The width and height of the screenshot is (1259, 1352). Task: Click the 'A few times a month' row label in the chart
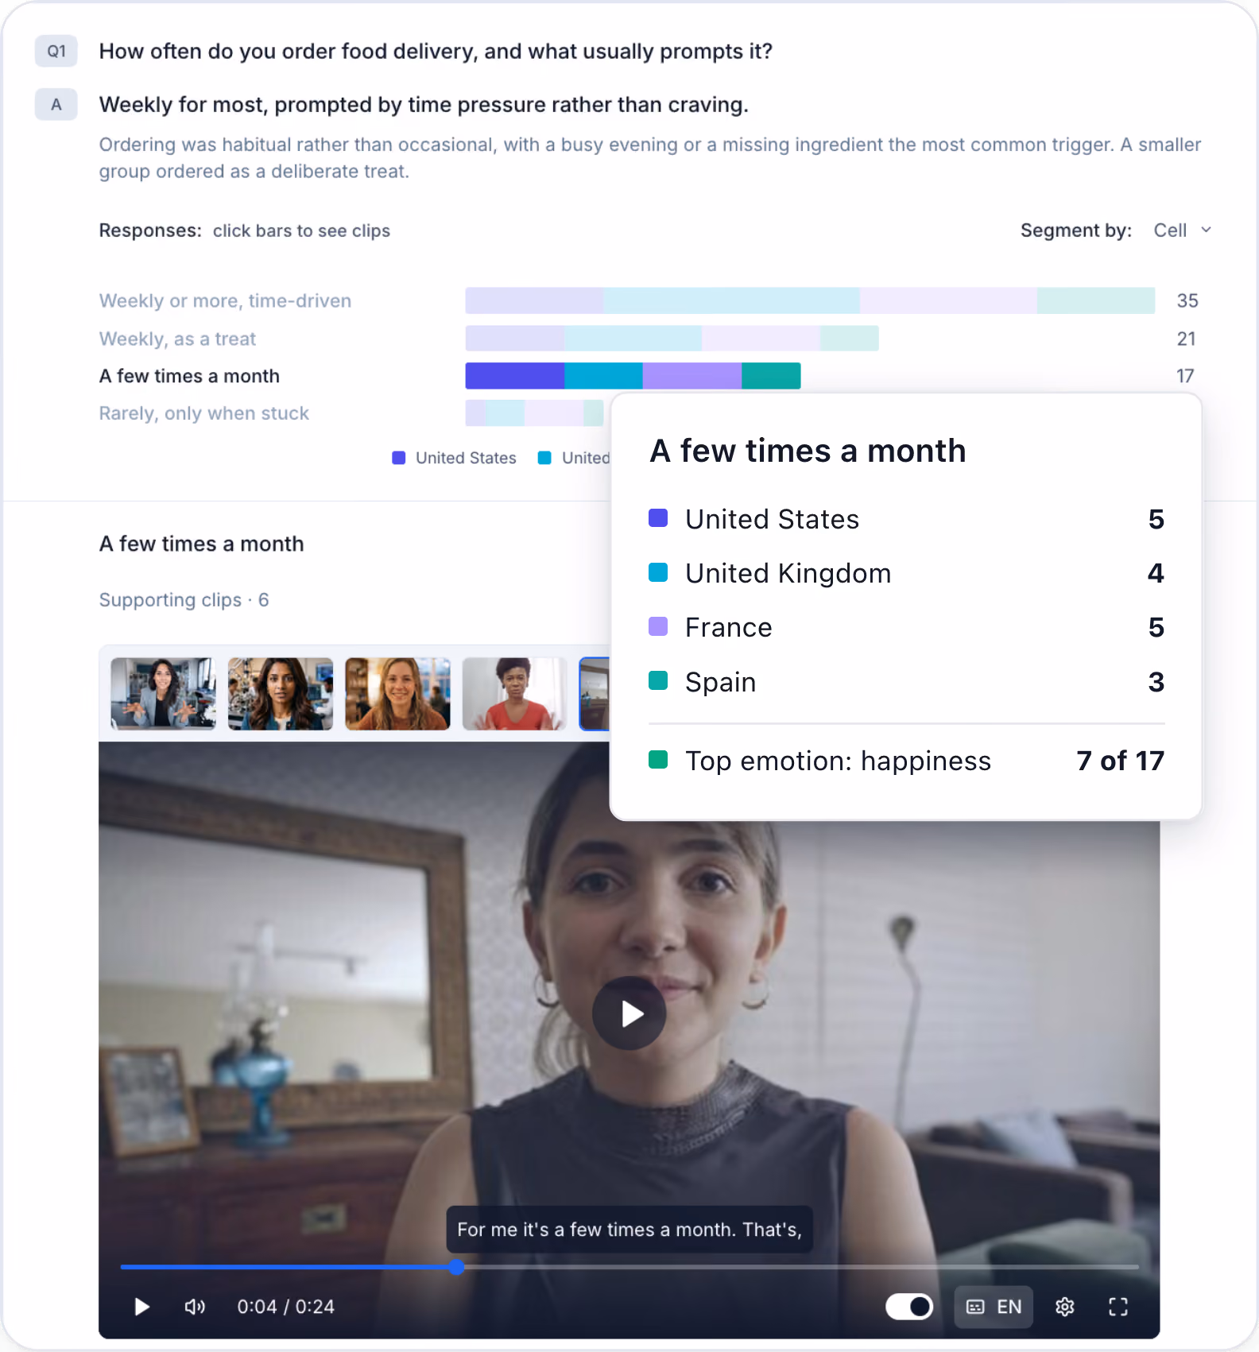189,376
